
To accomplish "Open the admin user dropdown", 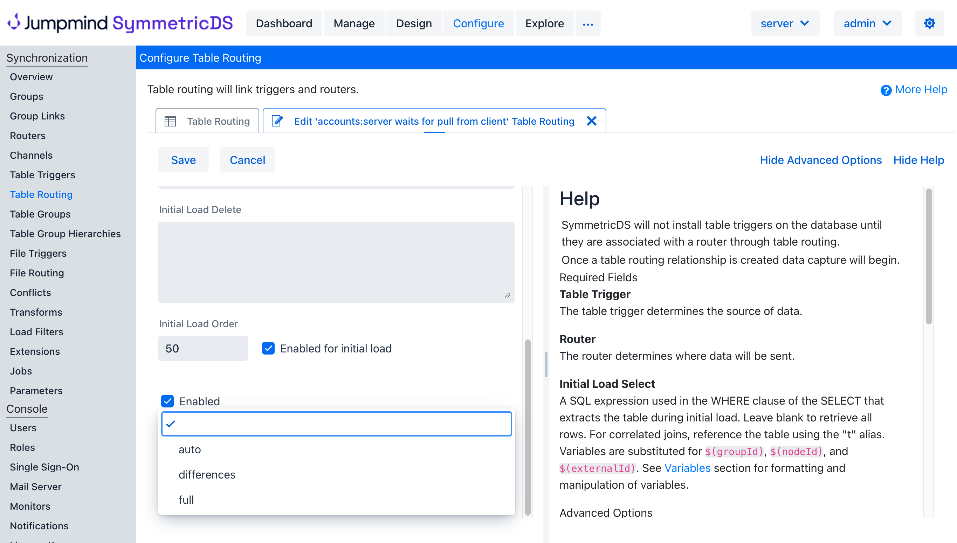I will pos(867,23).
